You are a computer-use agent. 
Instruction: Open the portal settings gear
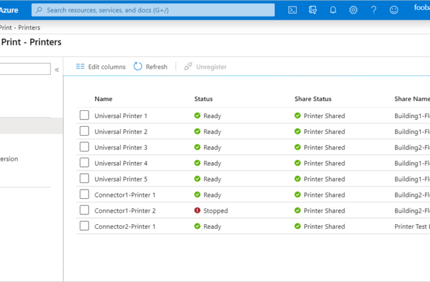[353, 10]
